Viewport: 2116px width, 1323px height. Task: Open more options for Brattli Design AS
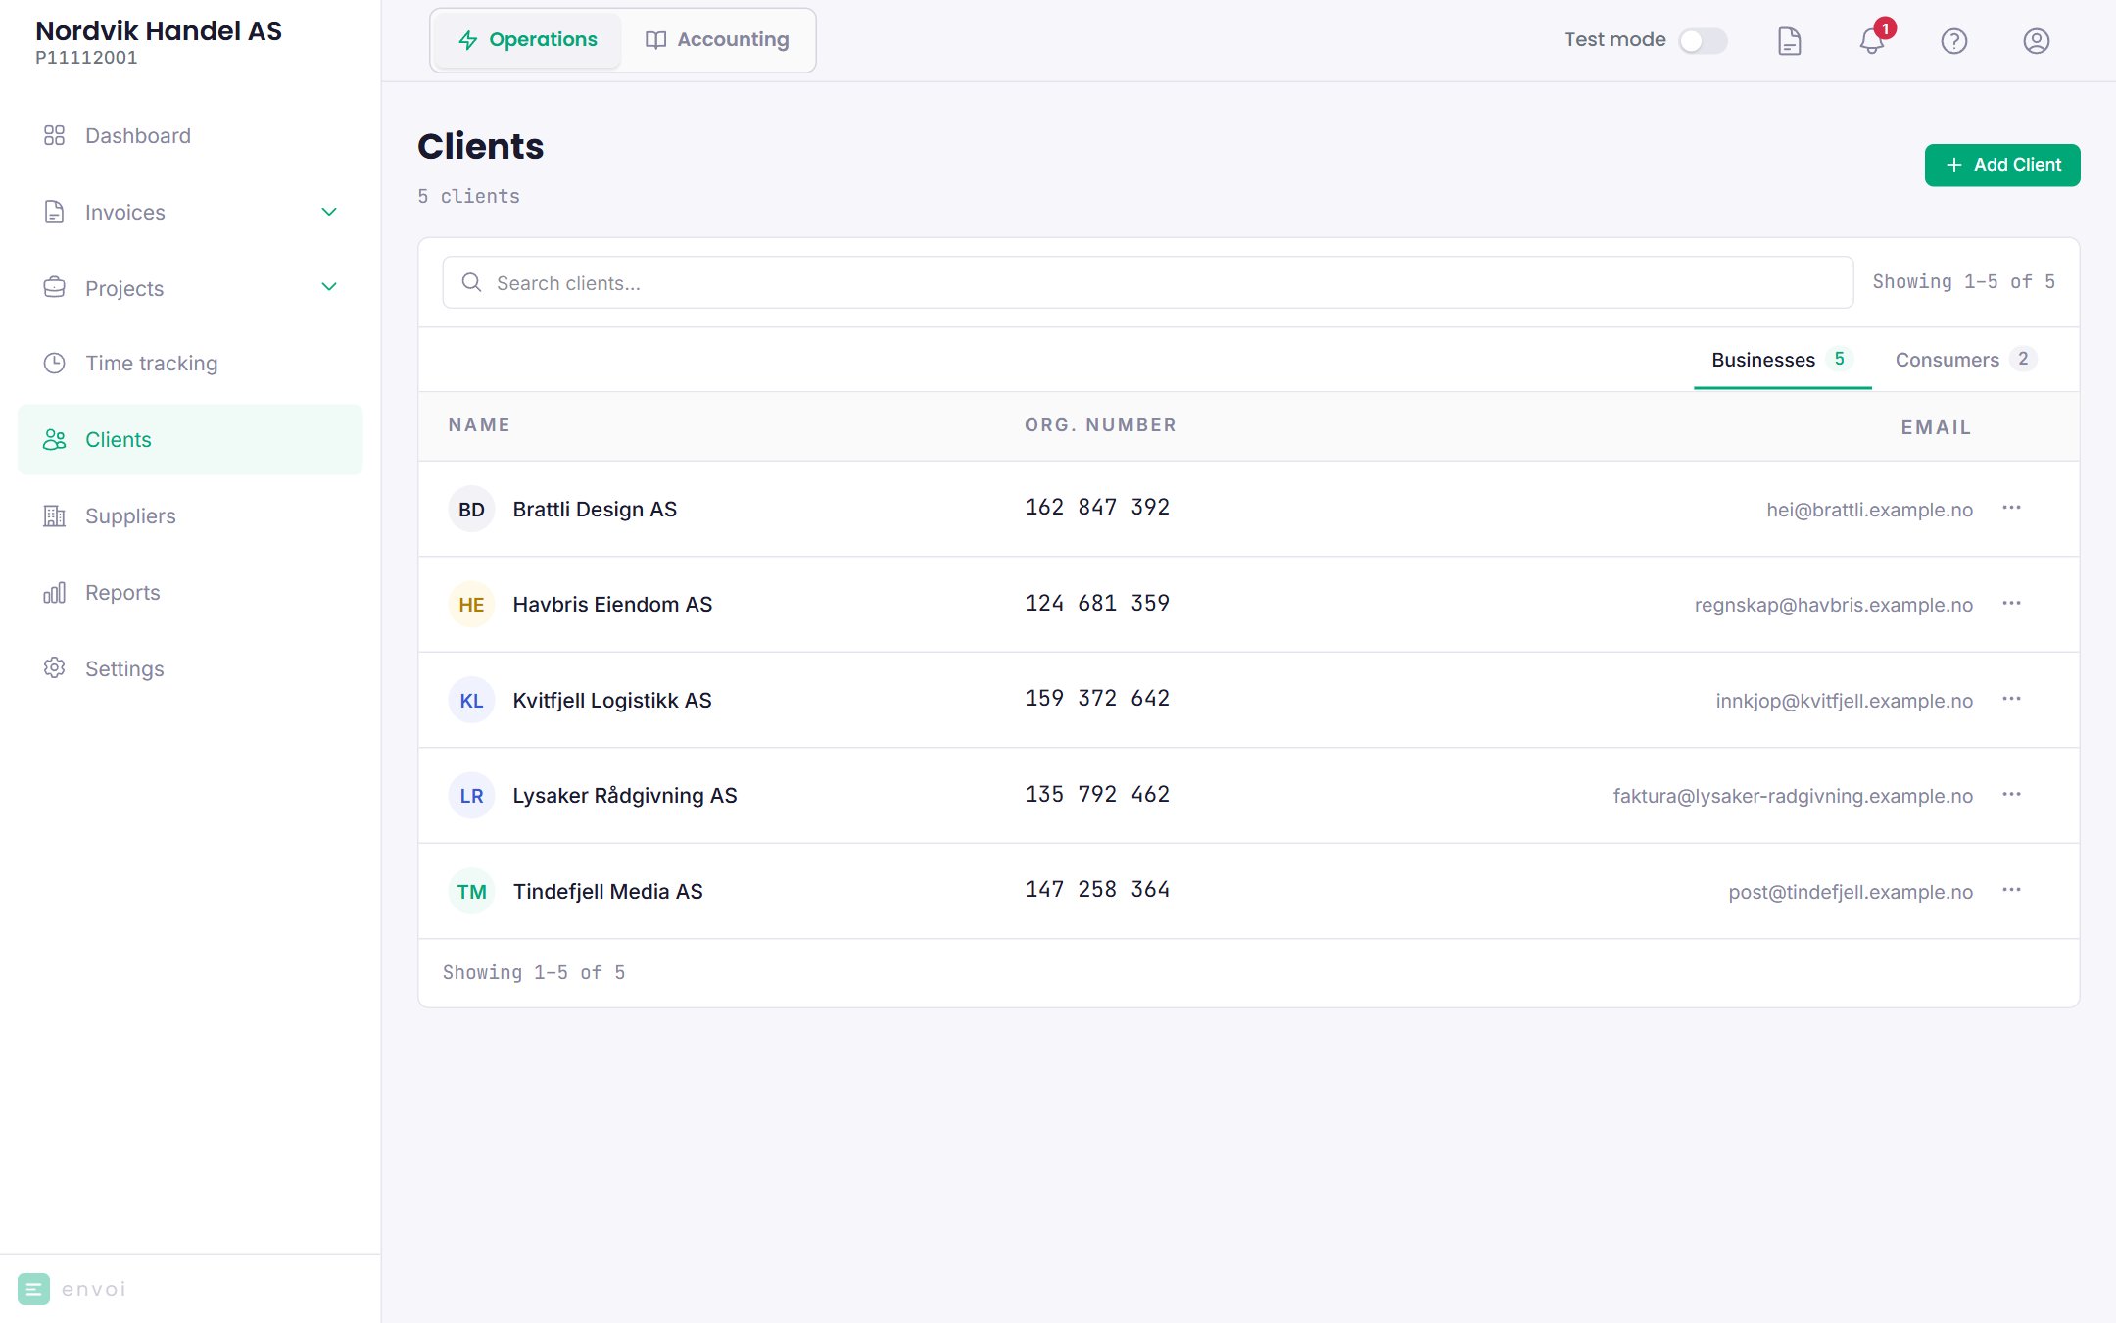[2011, 508]
